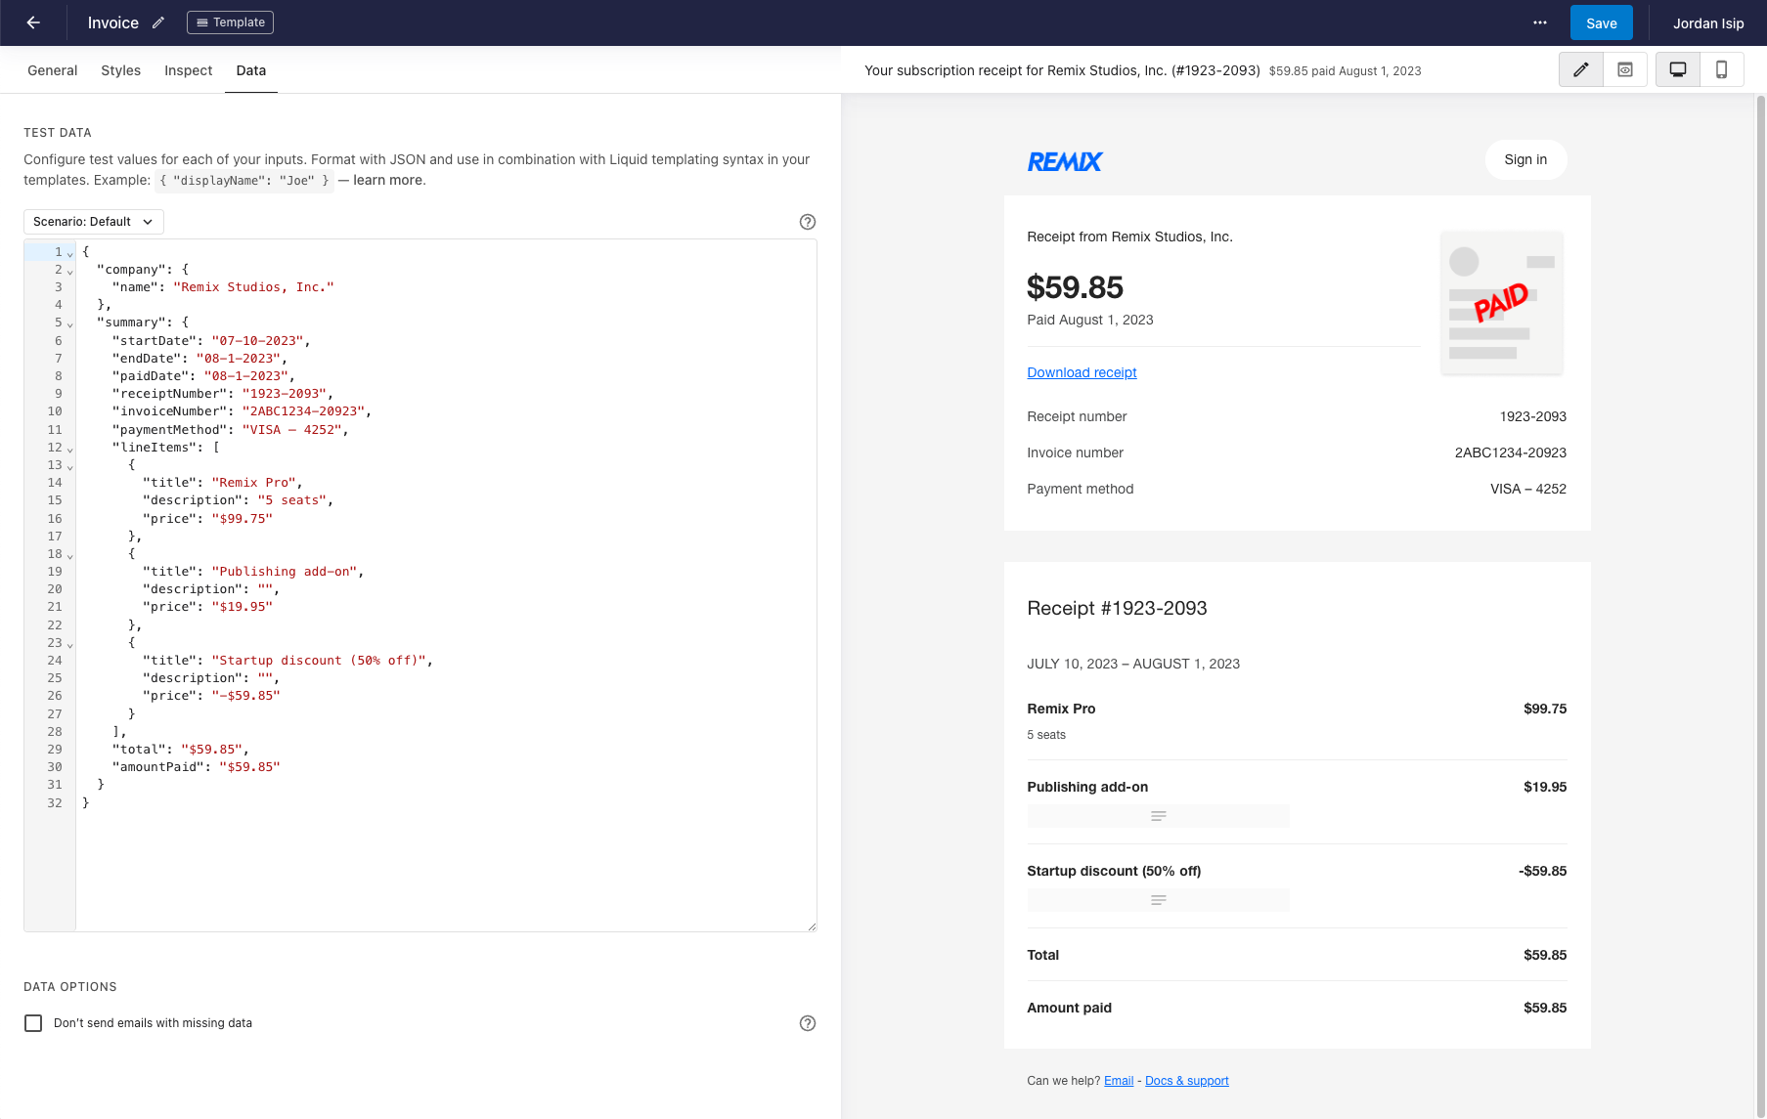Click the back arrow icon
Viewport: 1767px width, 1119px height.
tap(33, 22)
